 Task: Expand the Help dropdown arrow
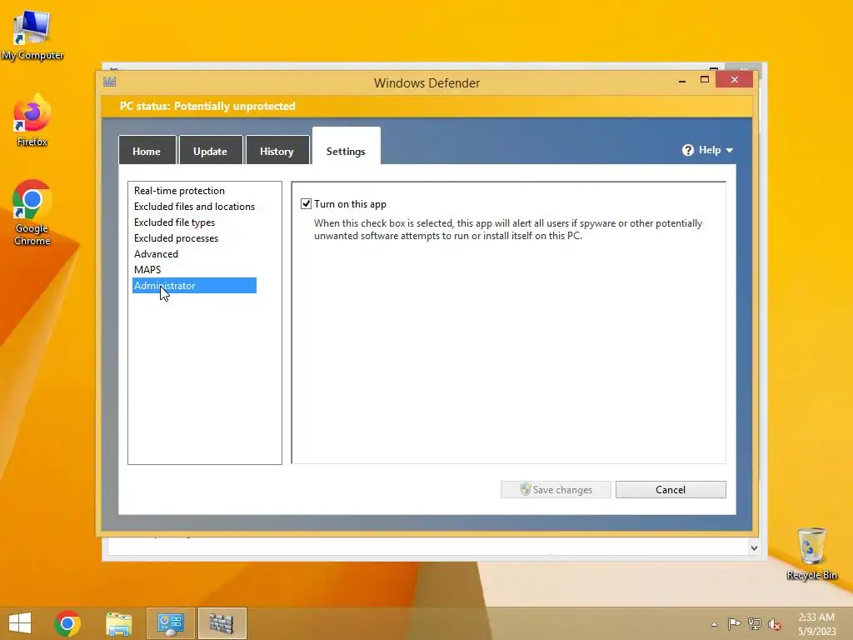[730, 150]
